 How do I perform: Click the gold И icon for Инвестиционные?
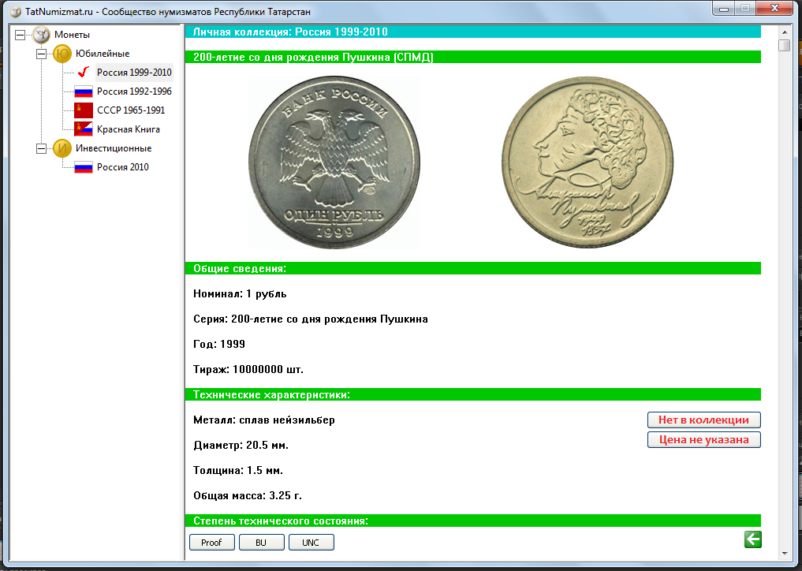pyautogui.click(x=62, y=147)
